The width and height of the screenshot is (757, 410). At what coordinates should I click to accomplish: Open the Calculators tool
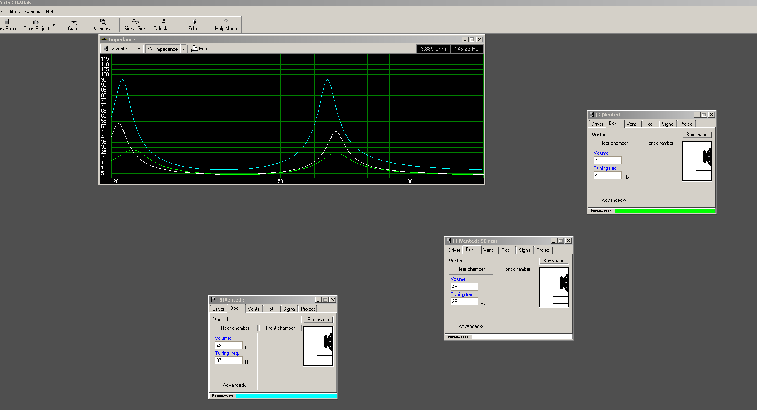[164, 25]
